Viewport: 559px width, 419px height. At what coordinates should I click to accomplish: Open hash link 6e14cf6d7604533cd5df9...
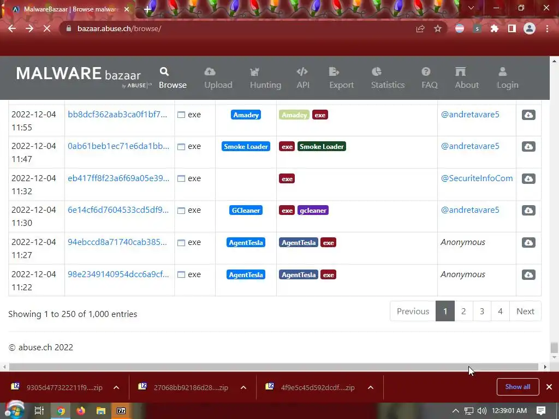[x=118, y=210]
